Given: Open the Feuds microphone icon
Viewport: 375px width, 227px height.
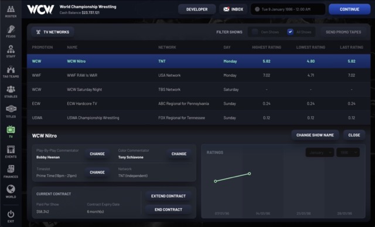Looking at the screenshot, I should (x=11, y=29).
